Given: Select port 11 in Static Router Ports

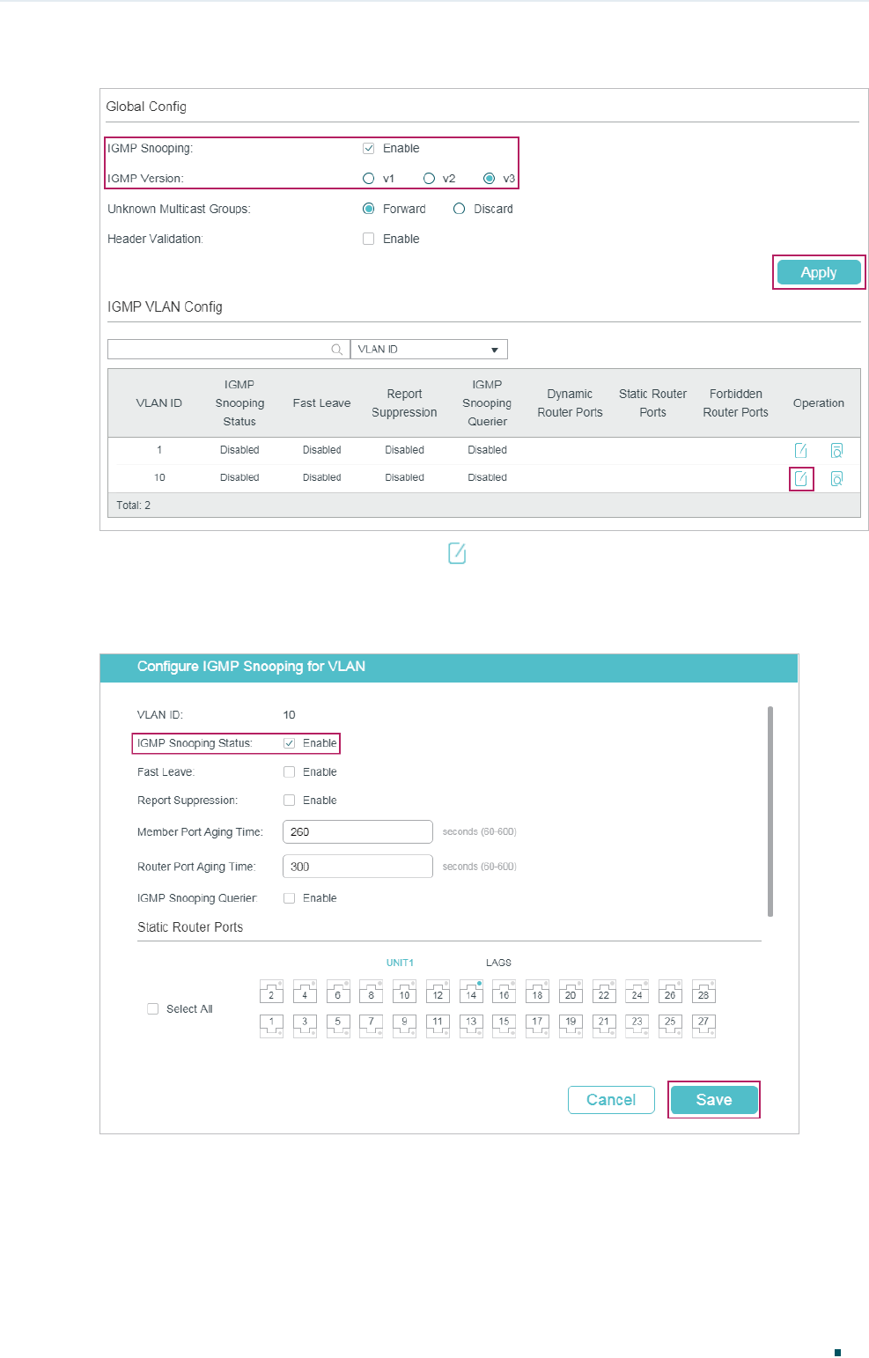Looking at the screenshot, I should [x=438, y=1026].
